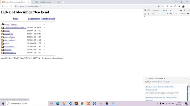Open the JavaScript context top dropdown
Screen dimensions: 190x106
(160, 14)
